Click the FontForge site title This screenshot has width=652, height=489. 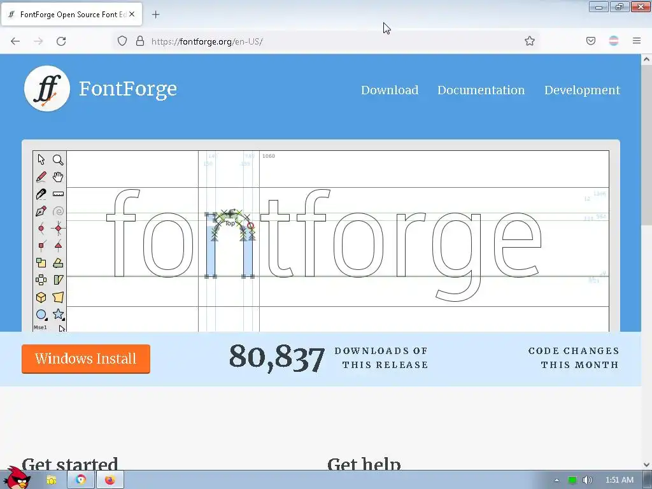(127, 89)
